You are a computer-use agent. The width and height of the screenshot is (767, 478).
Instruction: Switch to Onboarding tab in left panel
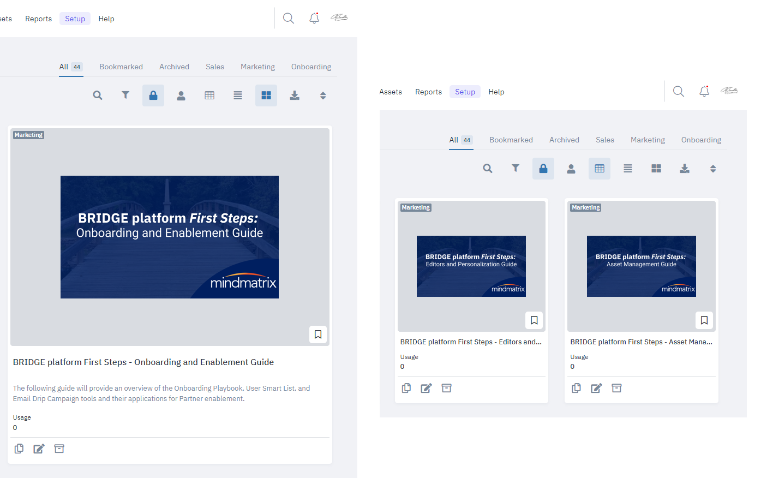tap(311, 67)
